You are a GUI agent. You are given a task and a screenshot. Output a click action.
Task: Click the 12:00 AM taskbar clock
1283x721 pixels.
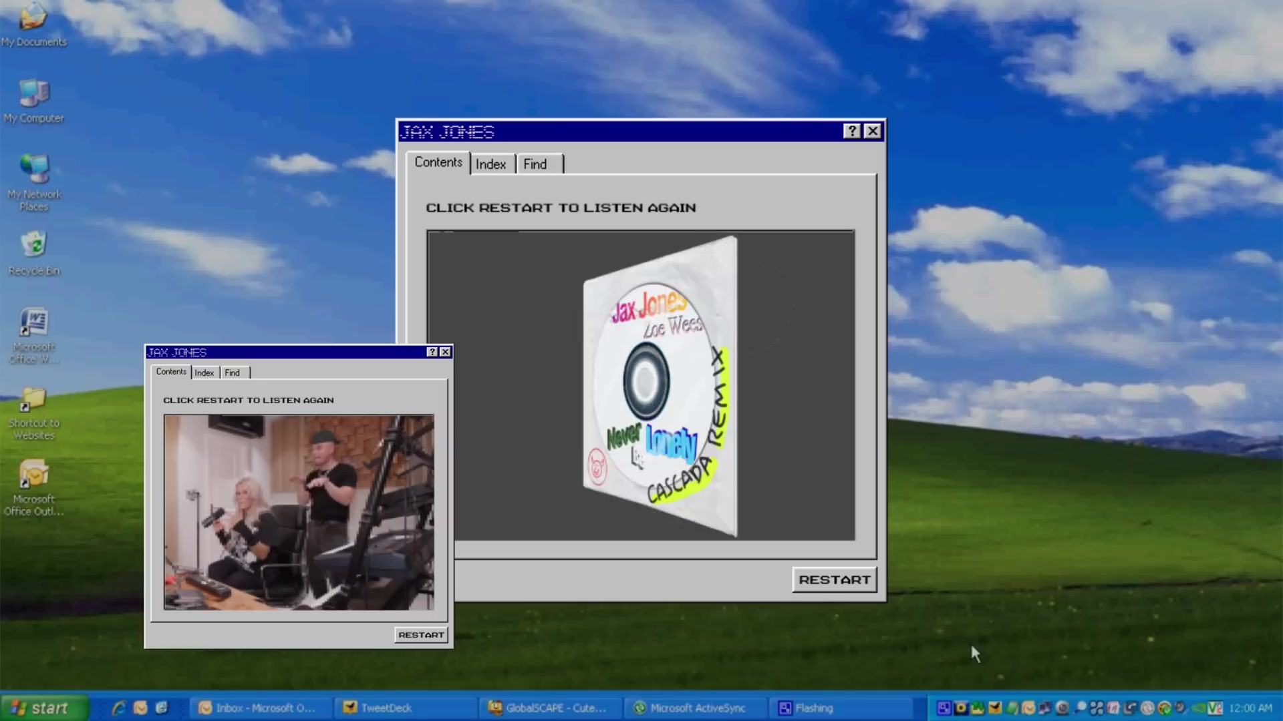pyautogui.click(x=1250, y=708)
